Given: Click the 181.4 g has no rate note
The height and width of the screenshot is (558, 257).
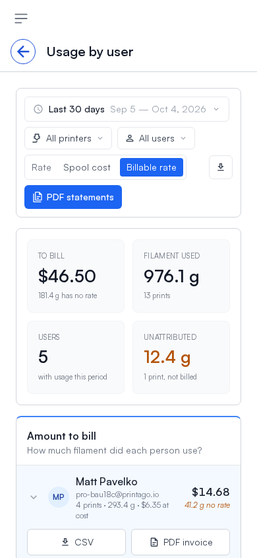Looking at the screenshot, I should [68, 296].
